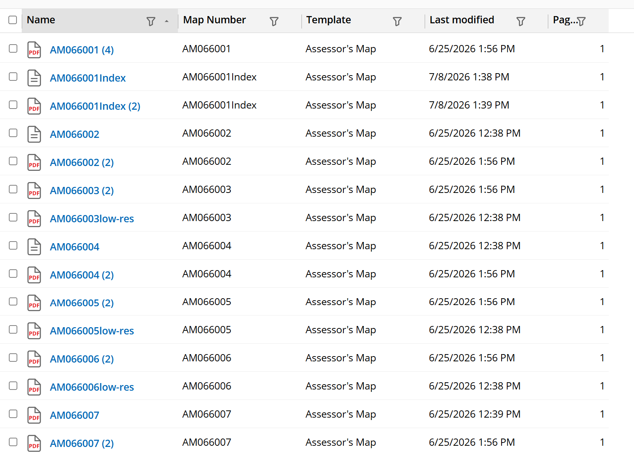Click document icon of AM066001Index
Screen dimensions: 634x455
click(34, 78)
